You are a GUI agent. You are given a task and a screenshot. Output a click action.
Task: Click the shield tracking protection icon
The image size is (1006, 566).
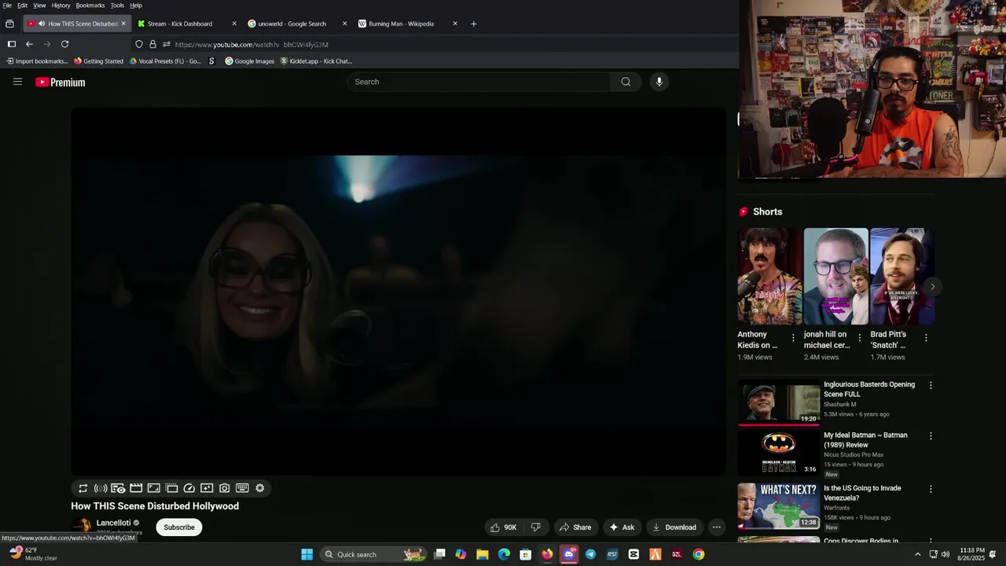pyautogui.click(x=139, y=44)
